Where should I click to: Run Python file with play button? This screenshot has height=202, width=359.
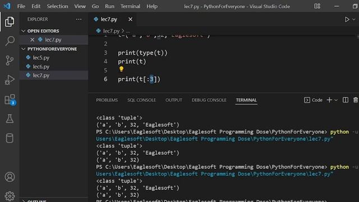pos(347,20)
